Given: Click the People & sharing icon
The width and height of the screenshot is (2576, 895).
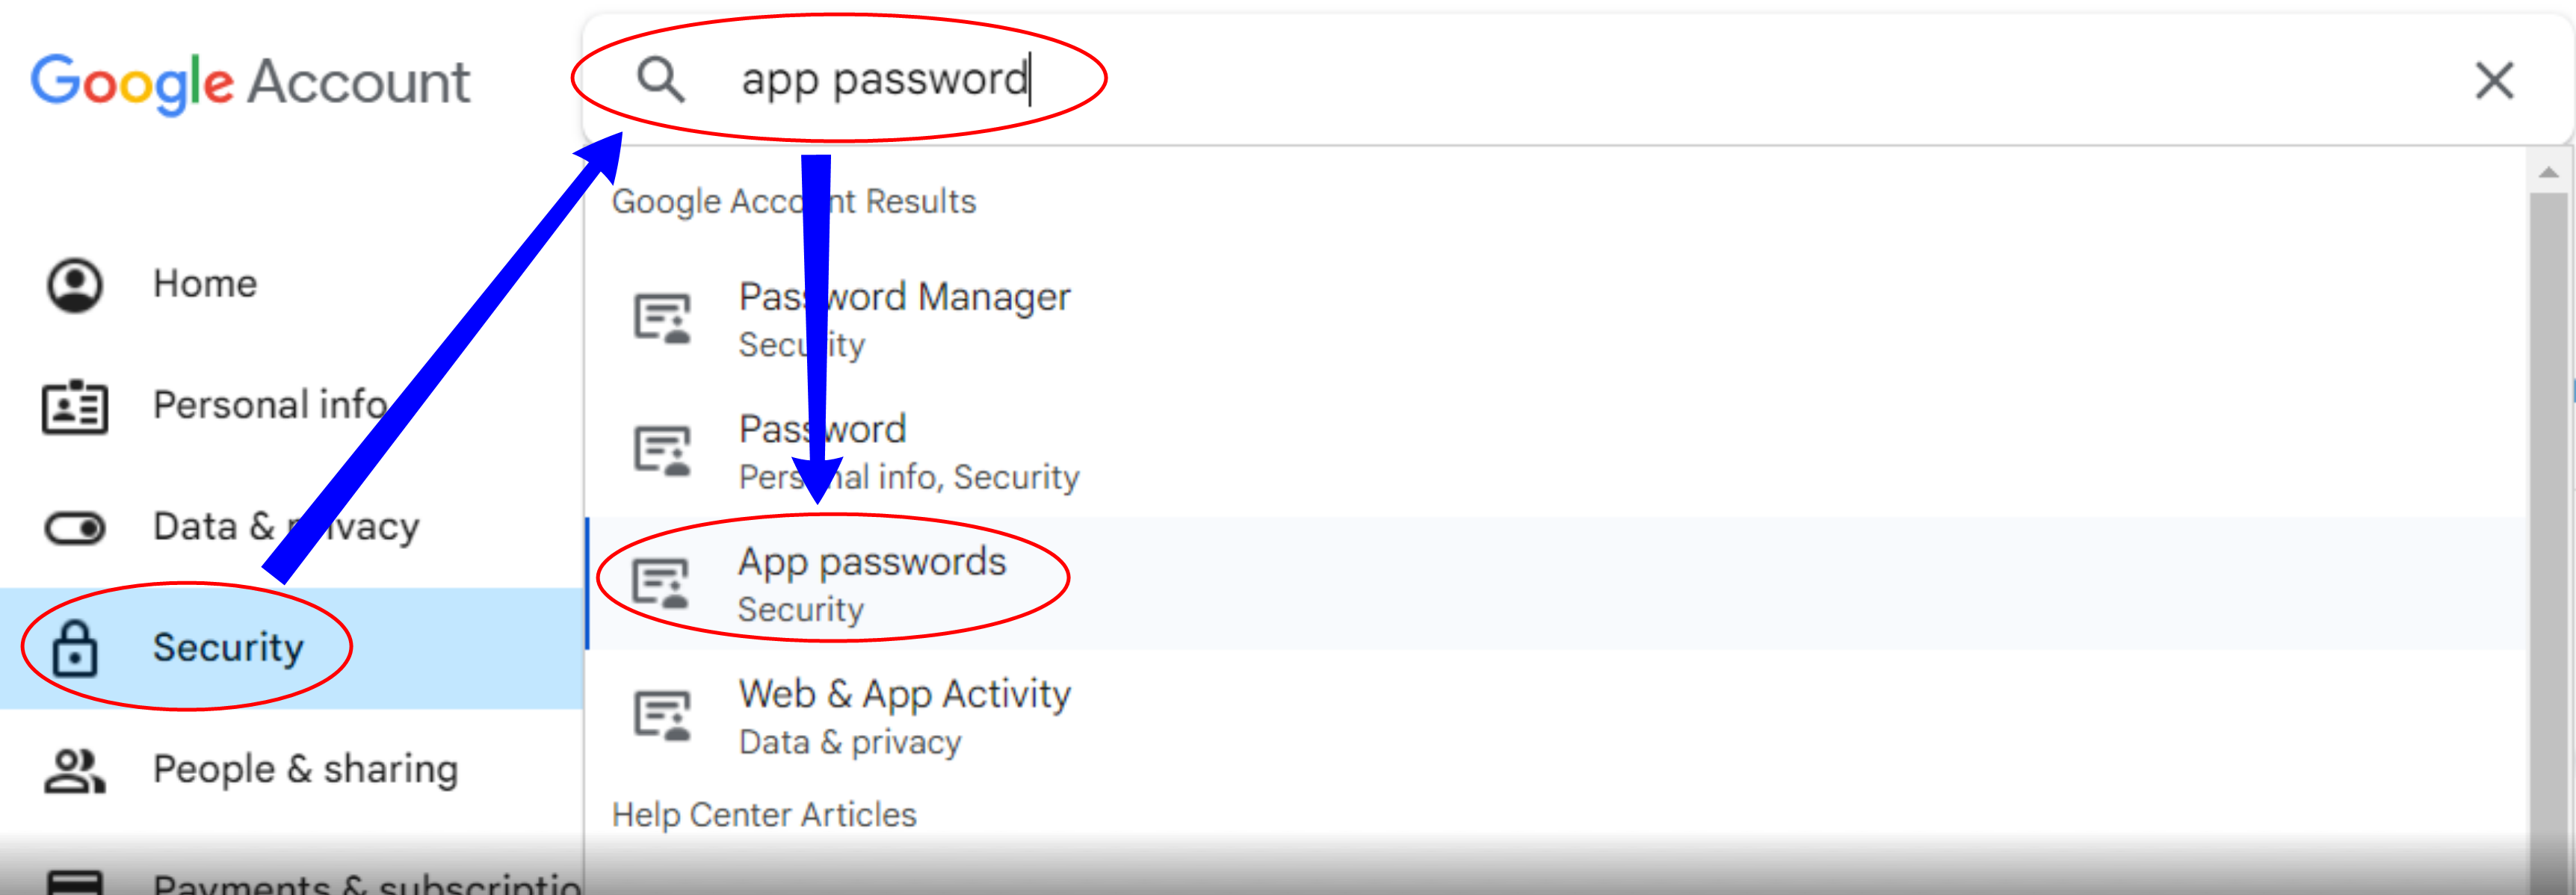Looking at the screenshot, I should [x=75, y=770].
